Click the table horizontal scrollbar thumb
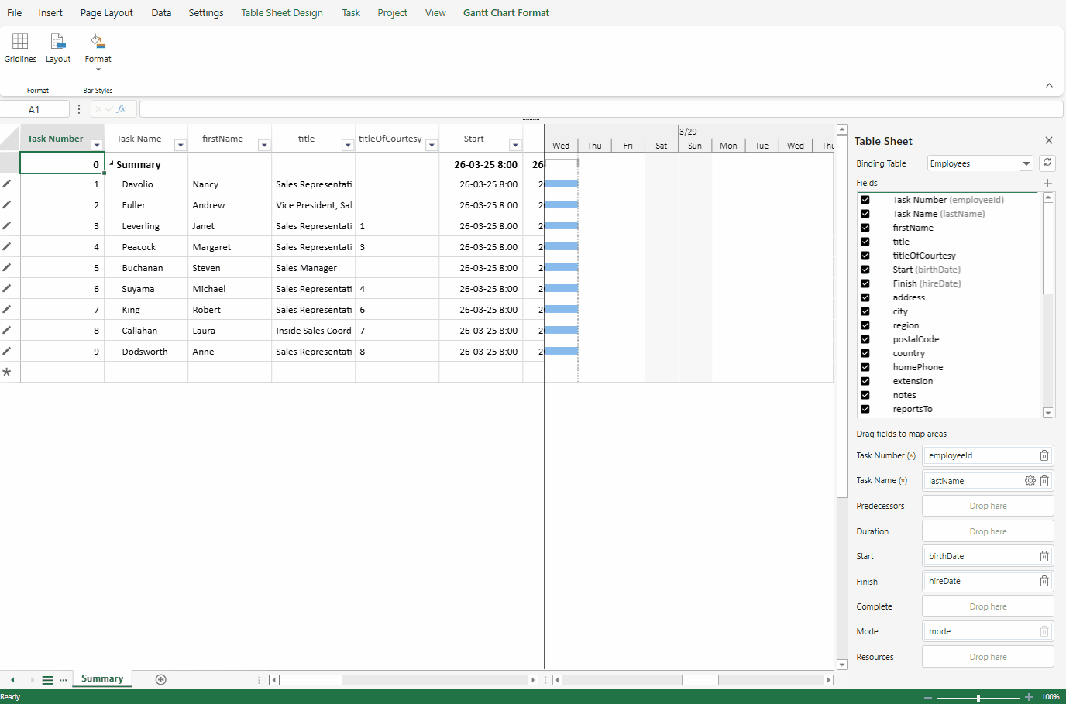 click(x=311, y=680)
